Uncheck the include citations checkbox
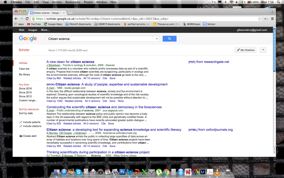This screenshot has width=284, height=178. (21, 126)
